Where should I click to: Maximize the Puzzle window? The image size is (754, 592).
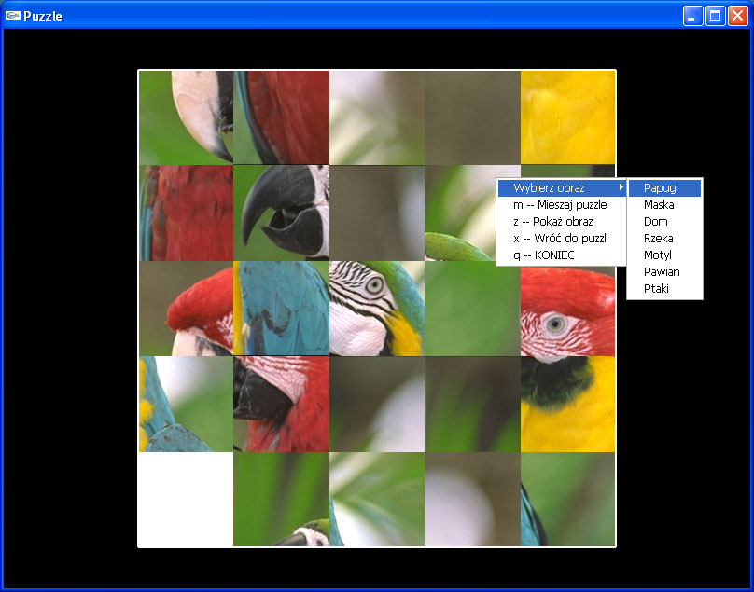tap(715, 16)
